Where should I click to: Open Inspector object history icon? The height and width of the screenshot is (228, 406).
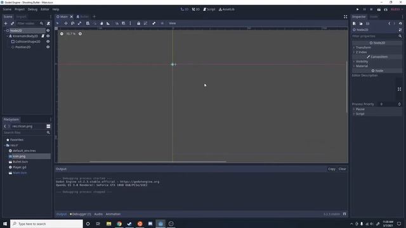[x=400, y=23]
